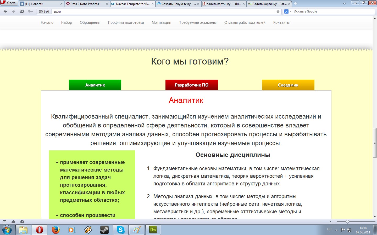Viewport: 377px width, 235px height.
Task: Open Windows Explorer from the taskbar
Action: click(23, 230)
